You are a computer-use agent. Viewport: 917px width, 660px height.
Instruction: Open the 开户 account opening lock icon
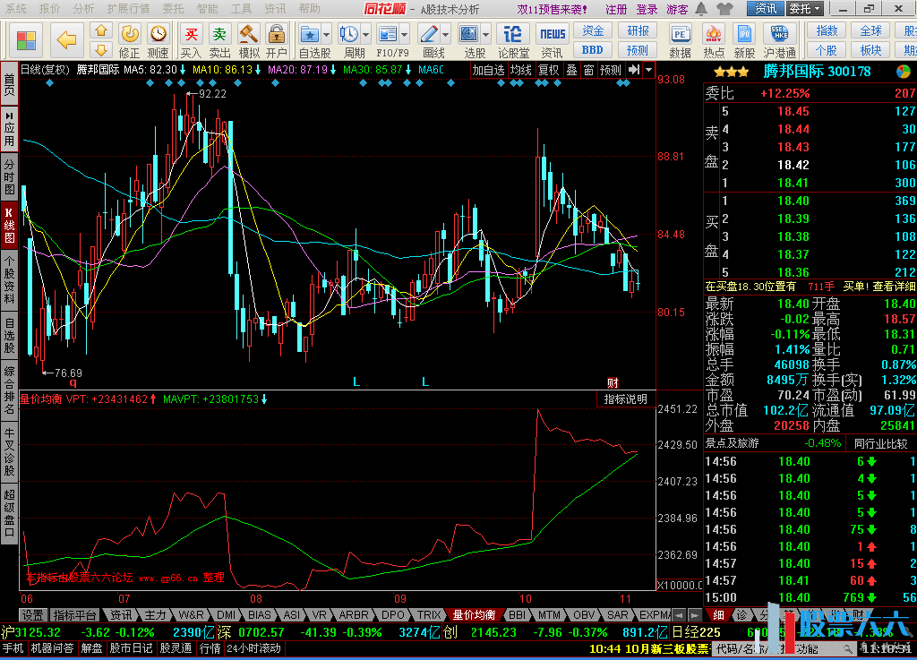[x=277, y=40]
